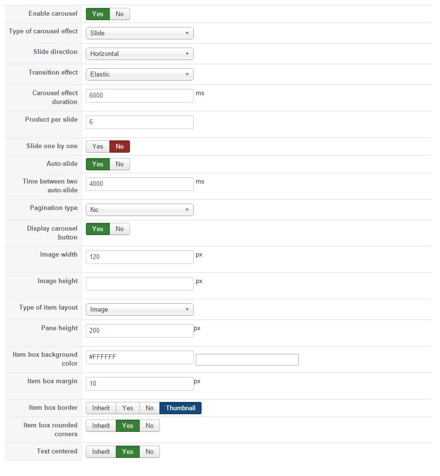Set Item box rounded corners to No
The height and width of the screenshot is (476, 440).
pyautogui.click(x=150, y=425)
